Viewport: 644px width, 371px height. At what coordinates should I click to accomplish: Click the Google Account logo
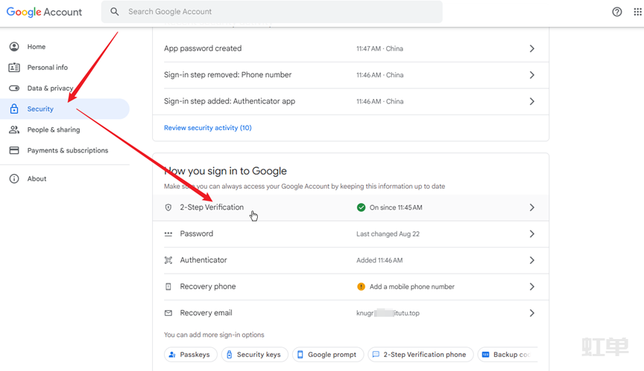click(x=44, y=12)
